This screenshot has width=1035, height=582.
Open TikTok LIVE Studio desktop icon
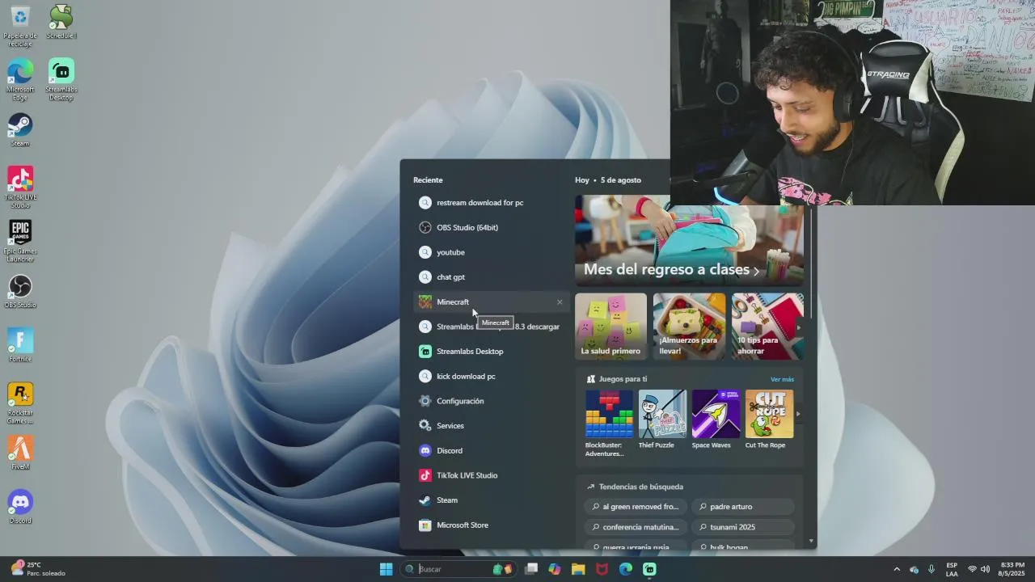click(20, 187)
